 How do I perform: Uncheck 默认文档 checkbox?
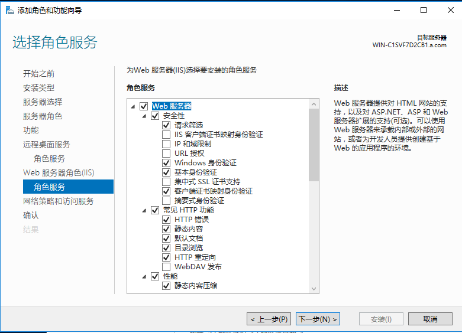166,239
